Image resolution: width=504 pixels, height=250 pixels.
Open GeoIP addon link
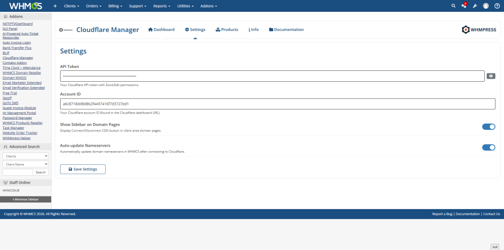(7, 98)
